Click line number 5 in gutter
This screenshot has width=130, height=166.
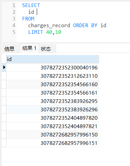[x=14, y=32]
